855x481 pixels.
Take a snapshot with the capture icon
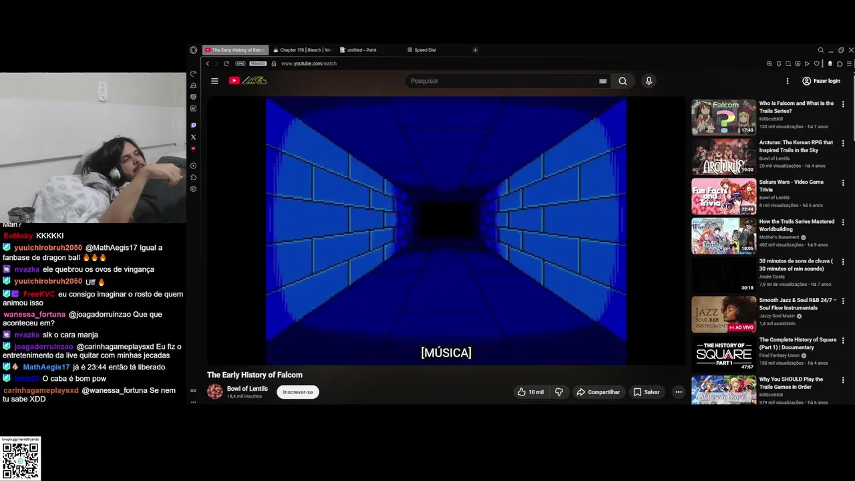[x=788, y=64]
